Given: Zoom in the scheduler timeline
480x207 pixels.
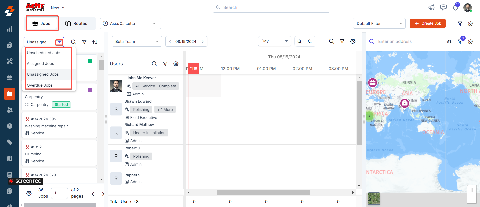Looking at the screenshot, I should coord(300,41).
